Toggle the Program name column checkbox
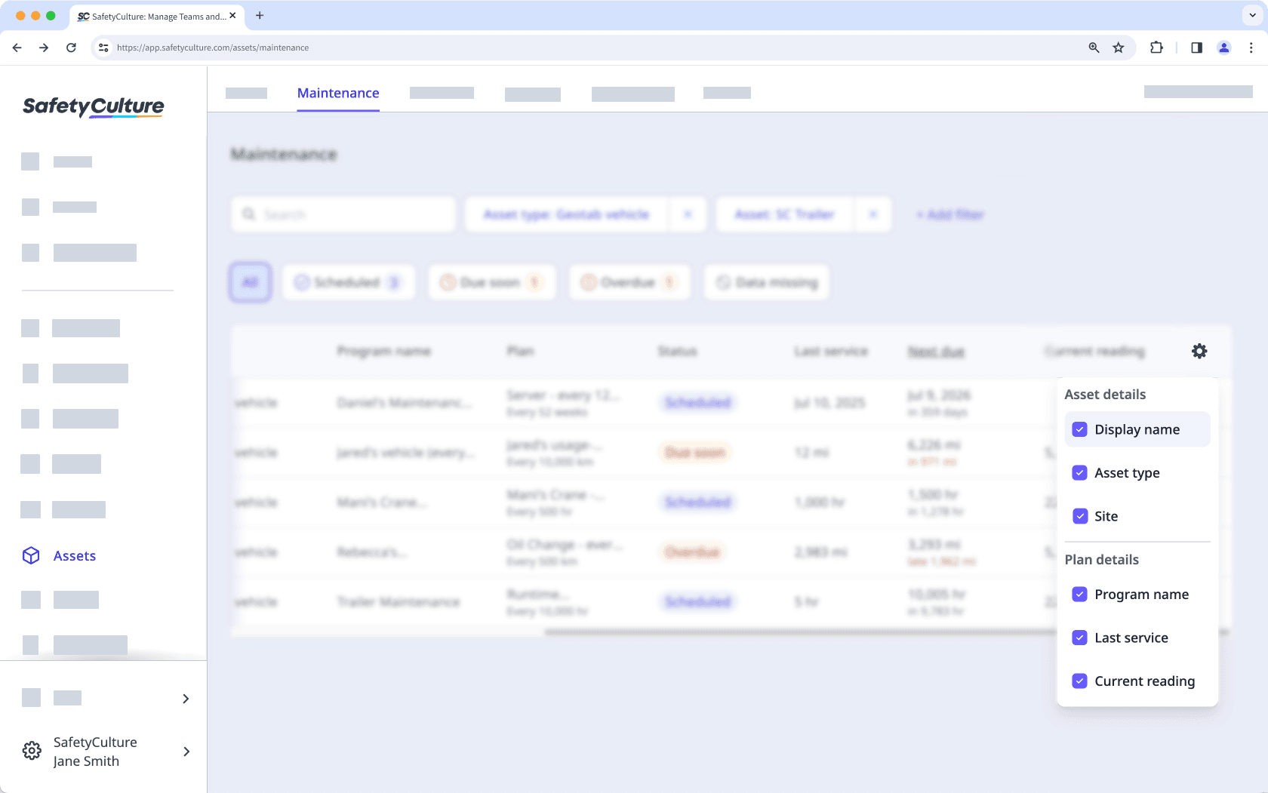The width and height of the screenshot is (1268, 793). coord(1080,595)
